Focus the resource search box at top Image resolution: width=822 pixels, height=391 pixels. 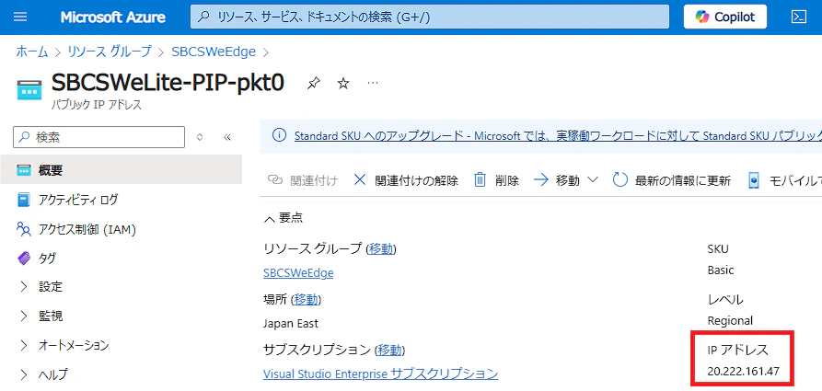pos(429,17)
